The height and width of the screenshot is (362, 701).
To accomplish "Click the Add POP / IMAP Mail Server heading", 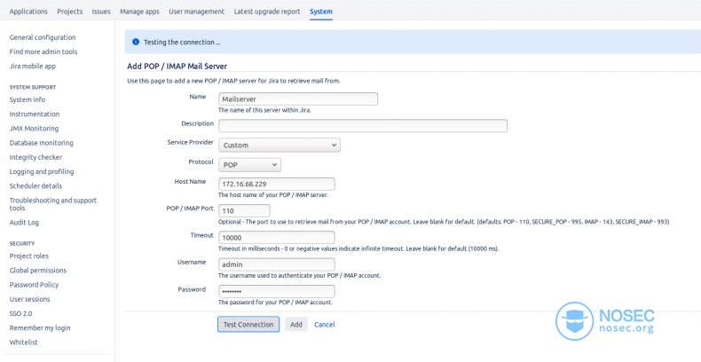I will (177, 67).
